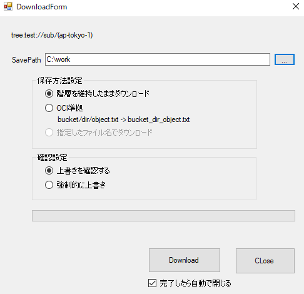Viewport: 304px width, 294px height.
Task: Click the download progress bar
Action: pos(163,216)
